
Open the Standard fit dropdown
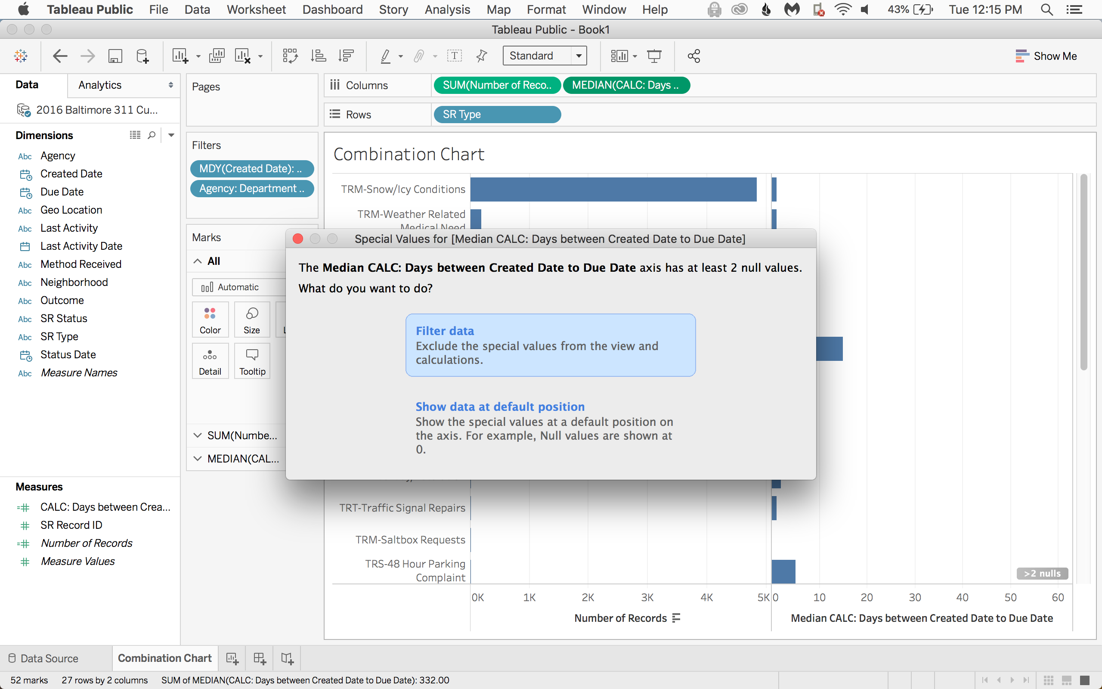[x=579, y=56]
